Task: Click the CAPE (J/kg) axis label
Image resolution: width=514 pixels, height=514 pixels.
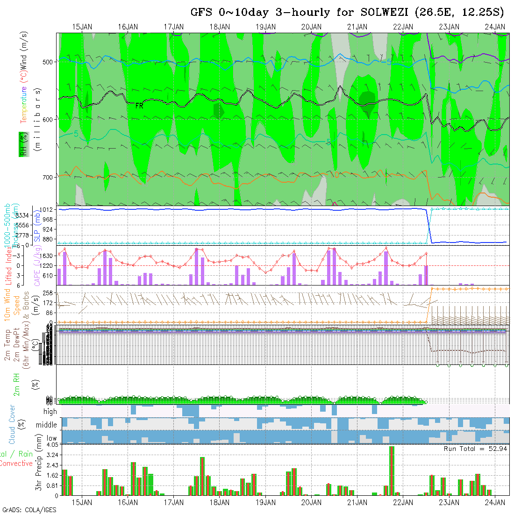Action: (x=36, y=266)
